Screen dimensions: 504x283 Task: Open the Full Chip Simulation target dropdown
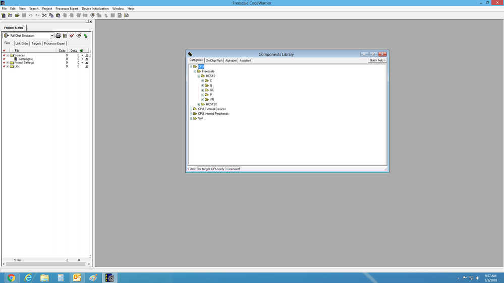pyautogui.click(x=52, y=36)
